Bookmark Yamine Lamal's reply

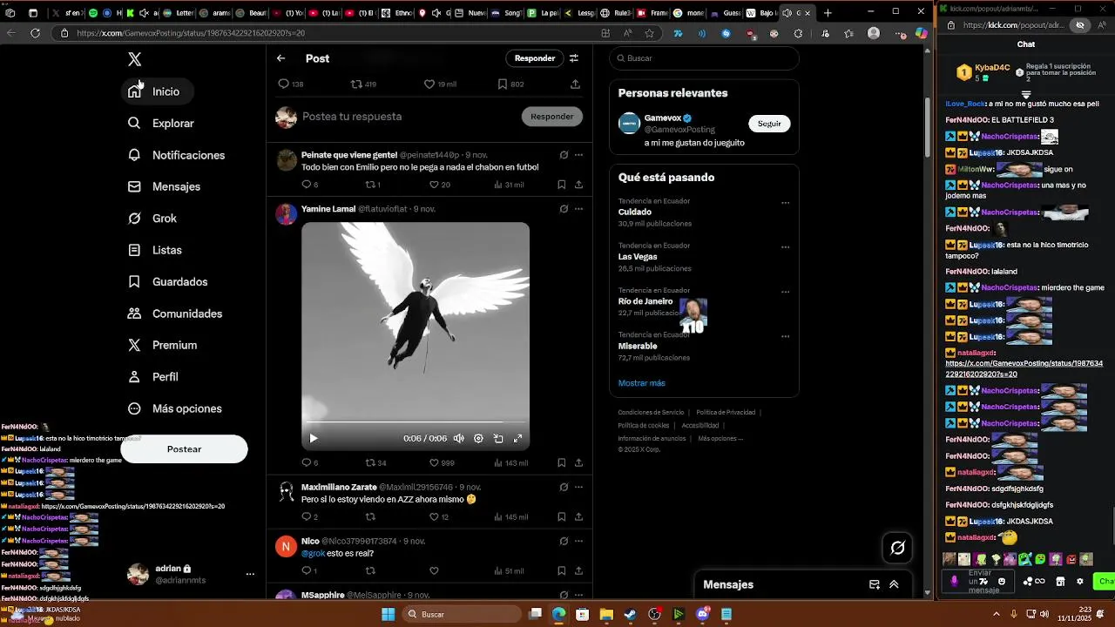coord(561,463)
